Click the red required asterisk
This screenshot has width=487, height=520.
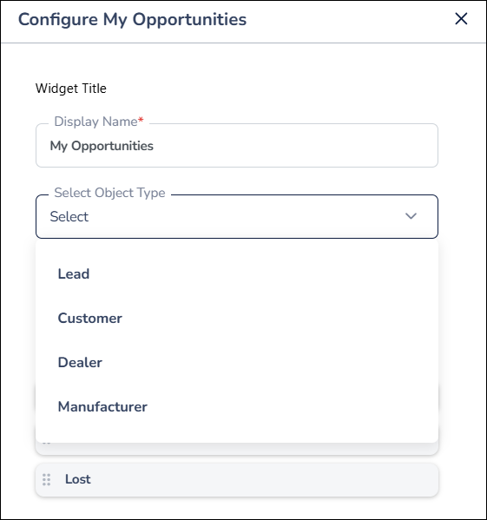click(141, 120)
